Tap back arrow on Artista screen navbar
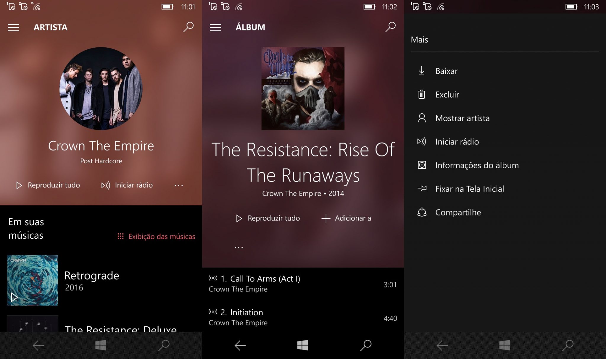 pos(38,345)
